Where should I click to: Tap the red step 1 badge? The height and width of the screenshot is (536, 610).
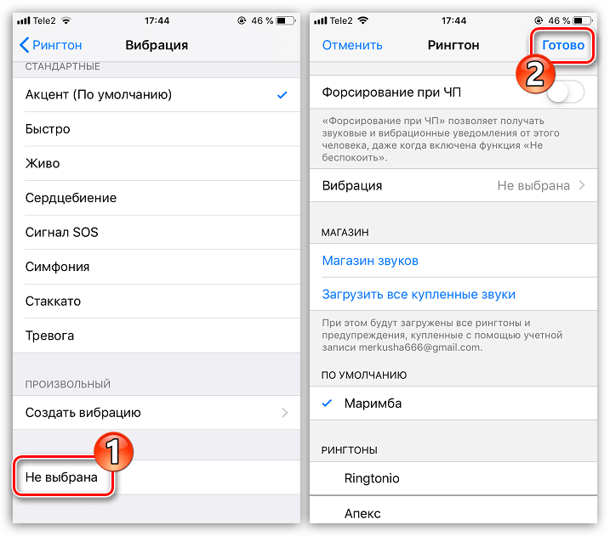coord(114,451)
